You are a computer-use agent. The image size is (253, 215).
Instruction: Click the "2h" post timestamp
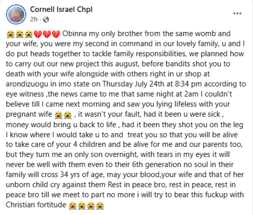[x=34, y=19]
